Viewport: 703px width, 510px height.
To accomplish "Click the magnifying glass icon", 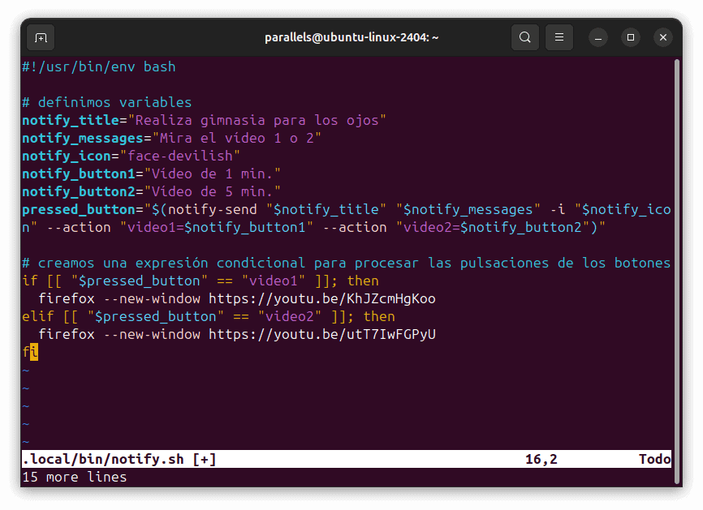I will point(524,37).
